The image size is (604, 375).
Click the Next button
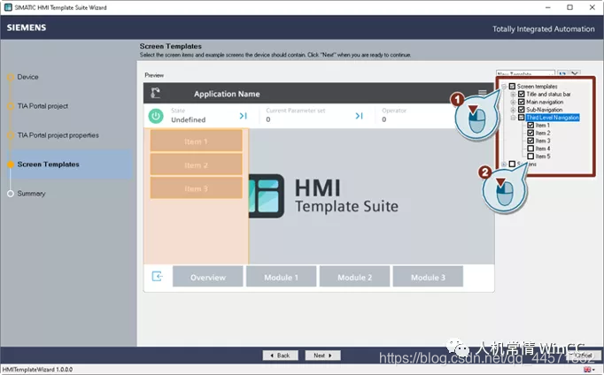[322, 356]
